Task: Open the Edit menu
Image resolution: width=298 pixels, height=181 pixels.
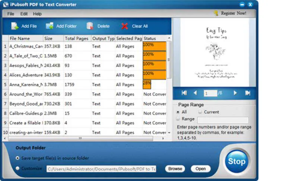Action: pyautogui.click(x=24, y=14)
